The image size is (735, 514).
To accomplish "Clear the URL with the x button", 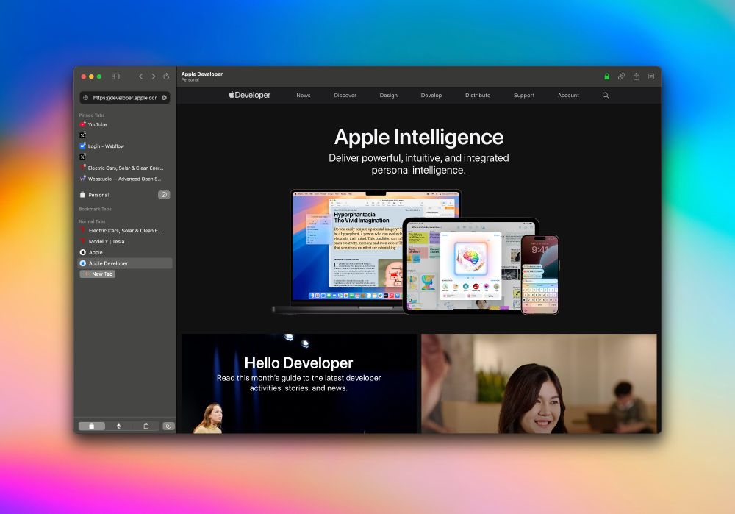I will tap(164, 98).
